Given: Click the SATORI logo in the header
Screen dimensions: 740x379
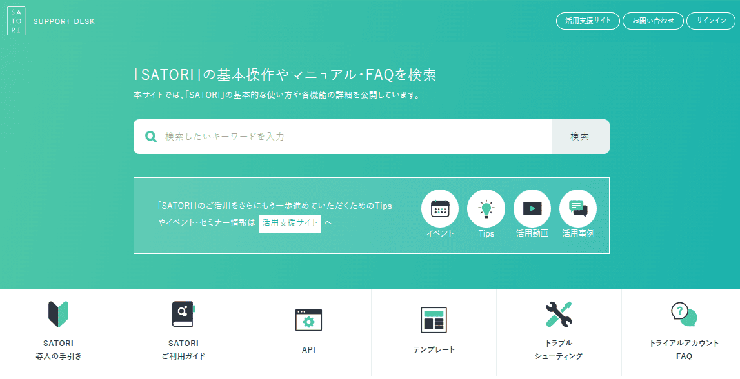Looking at the screenshot, I should (x=16, y=21).
